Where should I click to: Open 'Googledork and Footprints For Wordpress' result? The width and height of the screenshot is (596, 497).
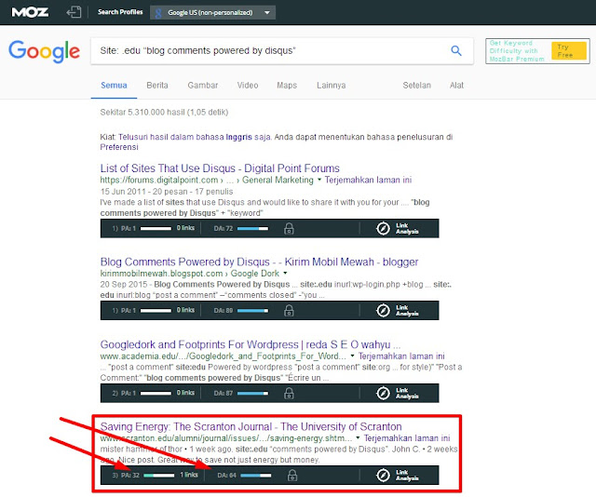pyautogui.click(x=251, y=344)
